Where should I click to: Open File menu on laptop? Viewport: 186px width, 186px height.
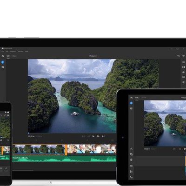pos(3,52)
